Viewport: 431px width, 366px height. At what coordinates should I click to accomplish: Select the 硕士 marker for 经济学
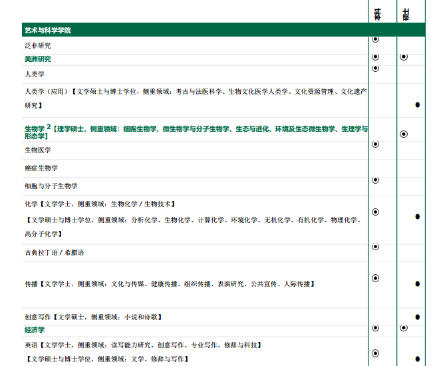pyautogui.click(x=404, y=328)
